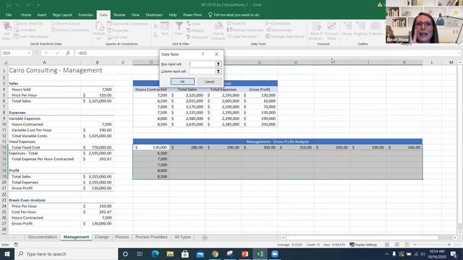Click the horizontal scrollbar right arrow
This screenshot has height=260, width=463.
(x=455, y=238)
